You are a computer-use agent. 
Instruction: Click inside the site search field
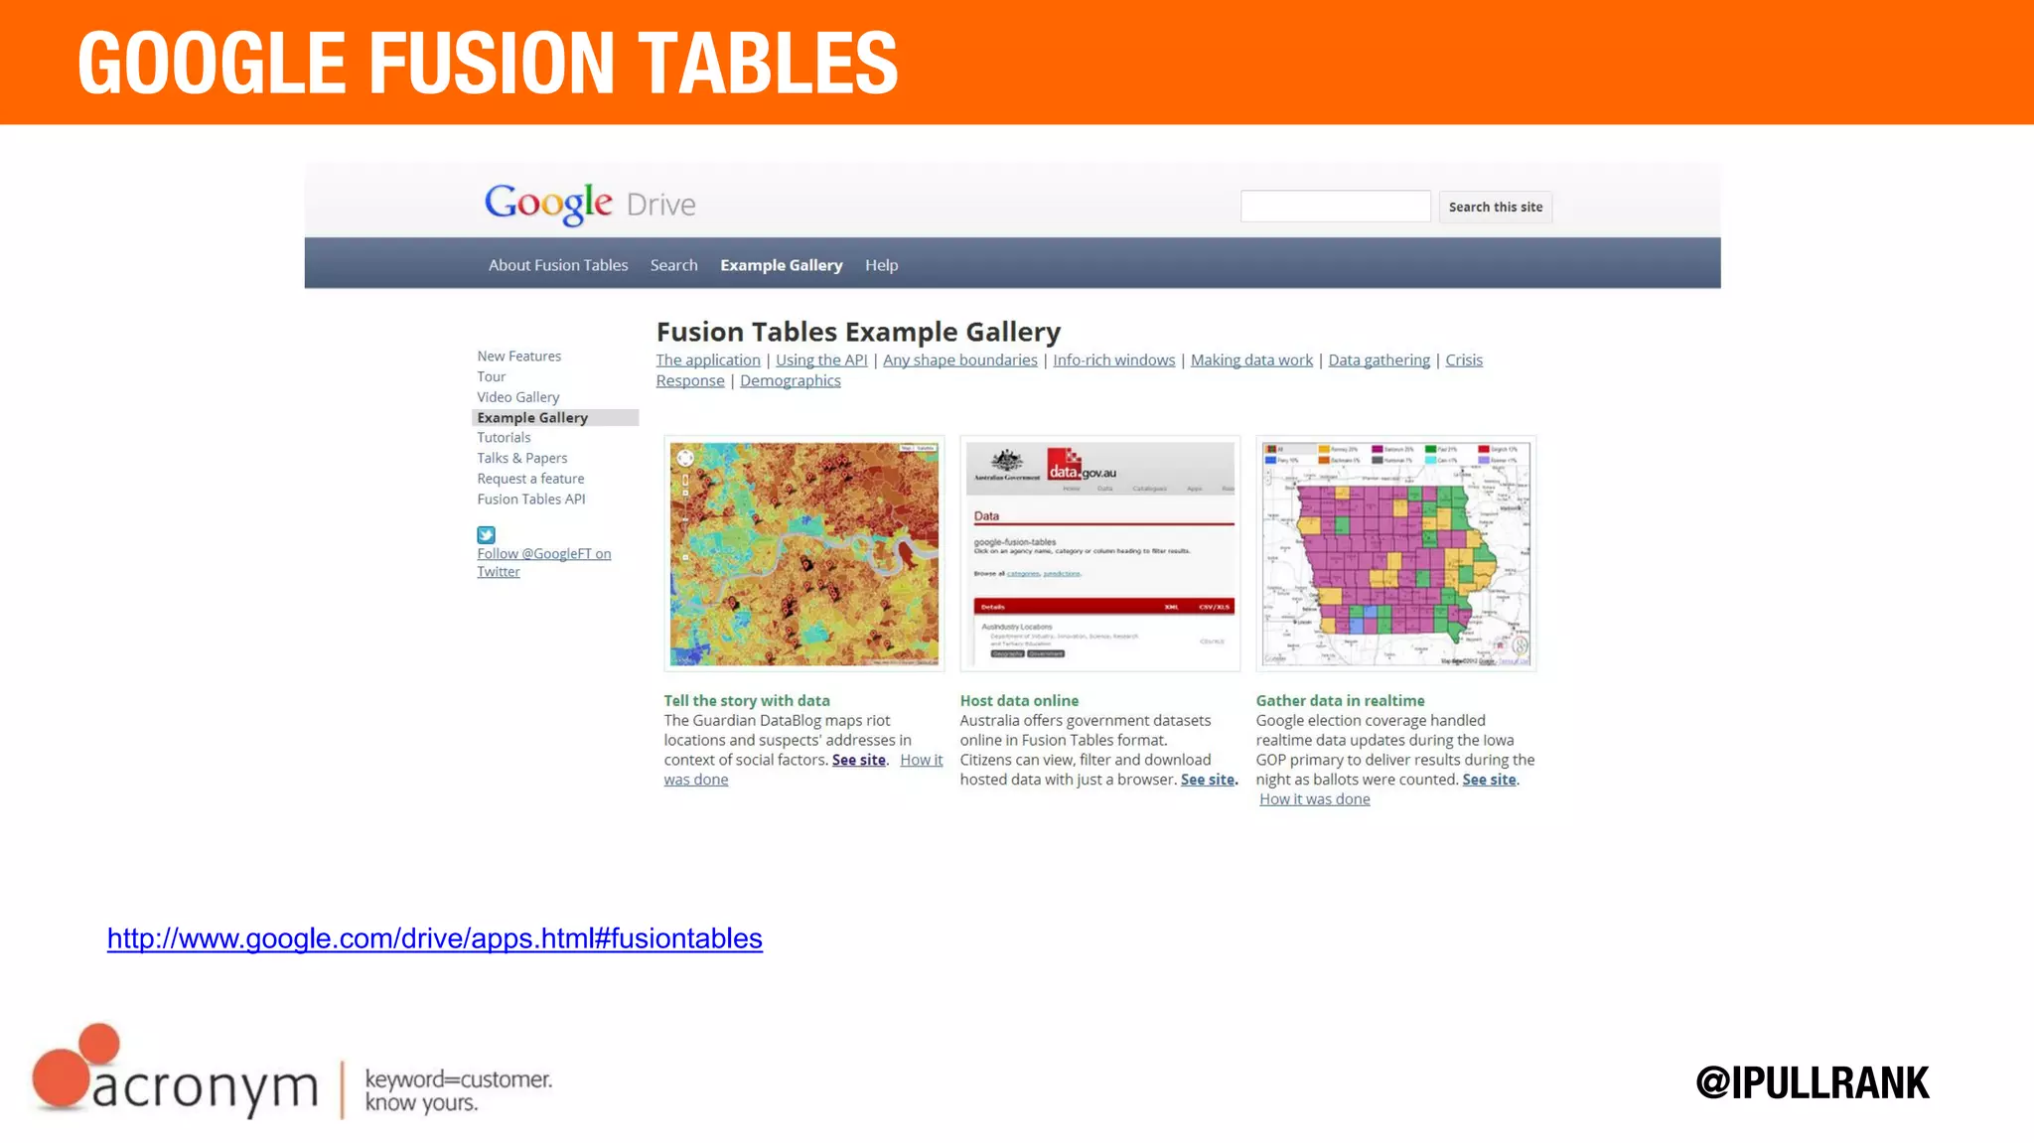click(x=1335, y=207)
